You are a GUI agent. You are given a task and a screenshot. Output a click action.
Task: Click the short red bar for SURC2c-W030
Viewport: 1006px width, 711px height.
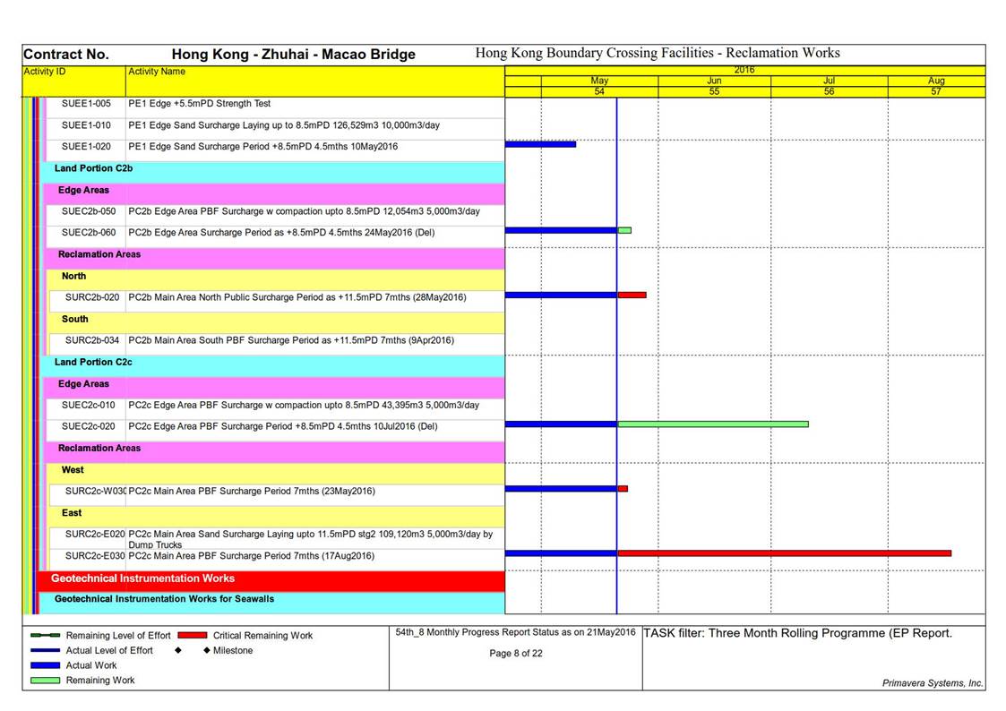[x=623, y=489]
